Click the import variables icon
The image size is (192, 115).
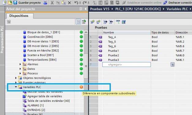(111, 22)
